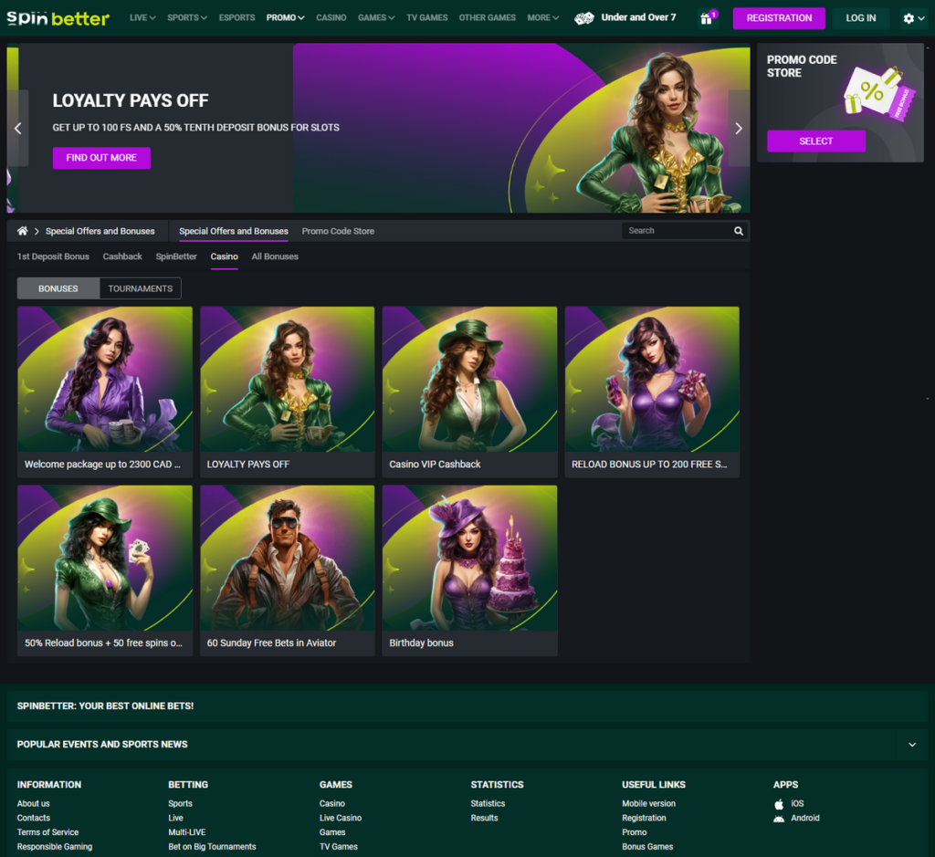Screen dimensions: 935x857
Task: Expand the MORE dropdown menu
Action: [542, 18]
